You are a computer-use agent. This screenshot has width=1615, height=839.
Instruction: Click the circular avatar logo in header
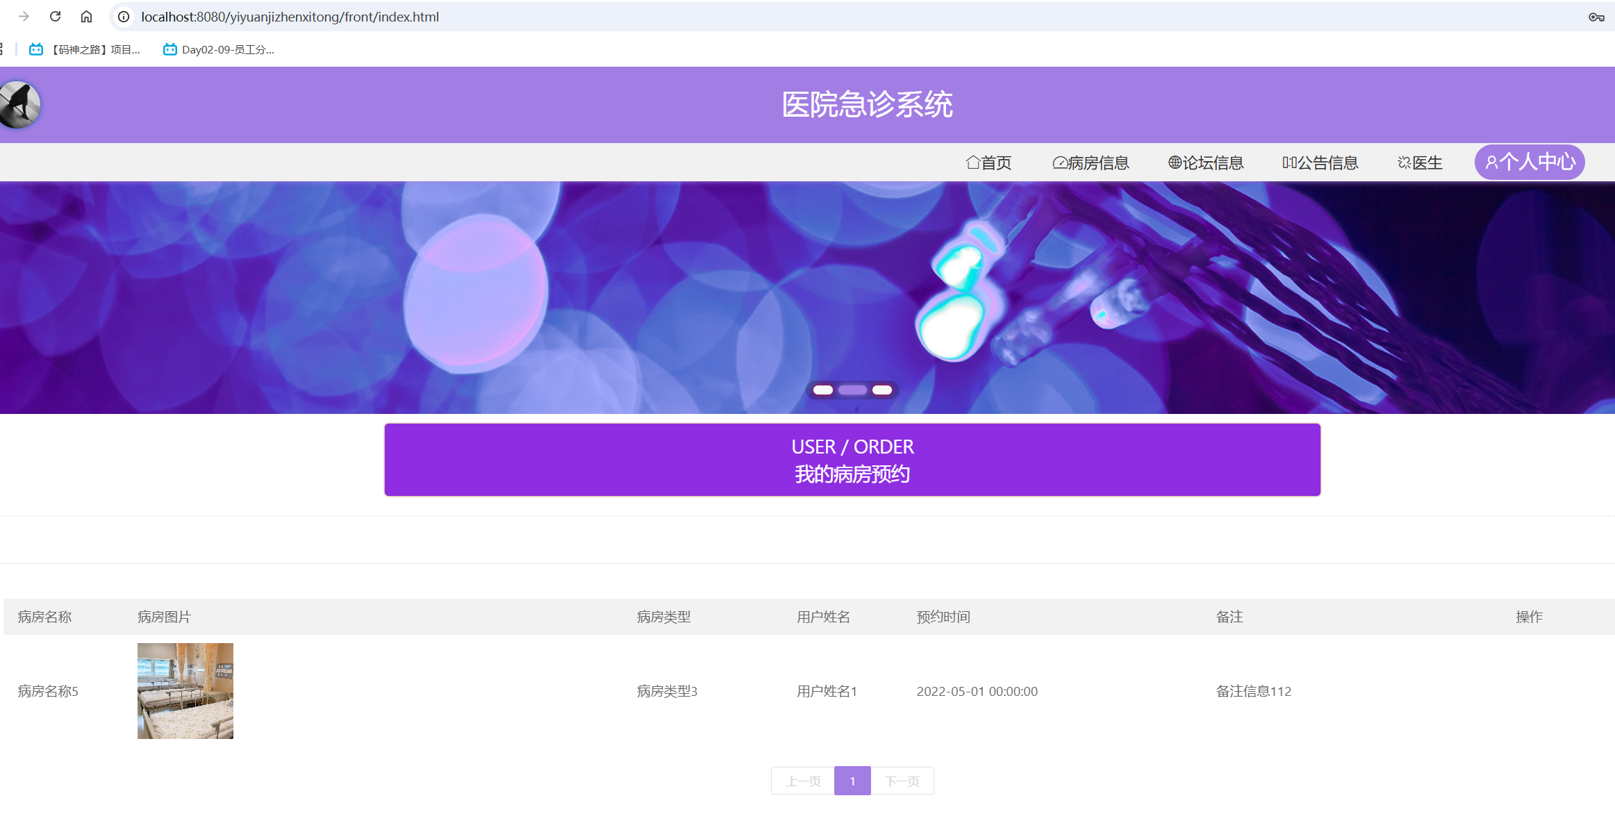19,105
